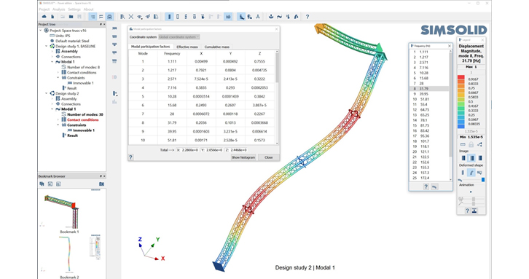
Task: Open the Coordinate system dropdown
Action: (179, 37)
